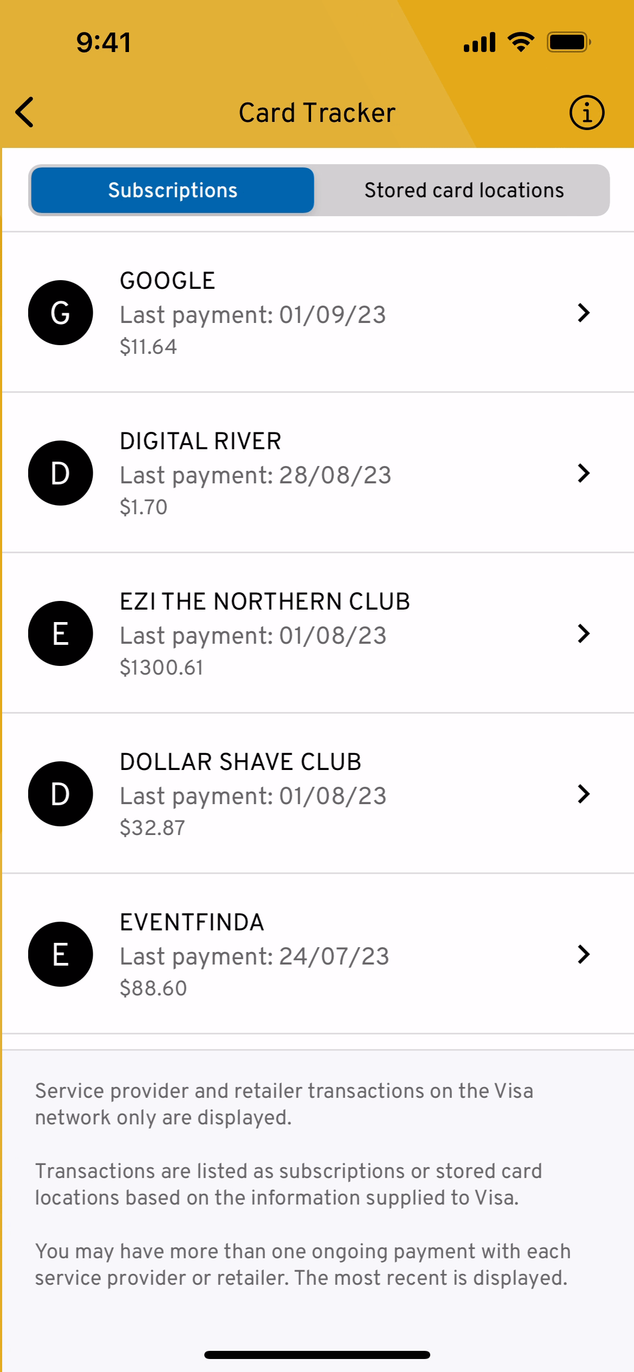Tap the Eventfinda 'E' avatar icon
Screen dimensions: 634x1372
(x=60, y=954)
